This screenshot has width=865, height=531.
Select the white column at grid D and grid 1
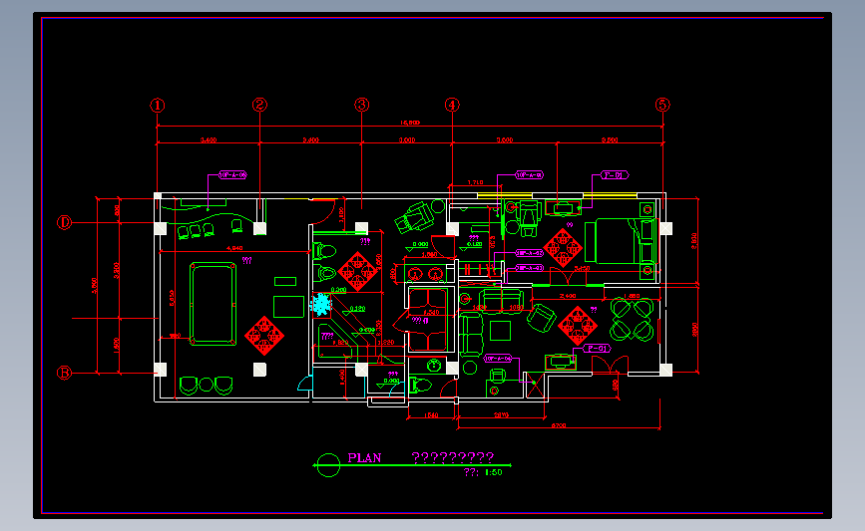point(160,228)
